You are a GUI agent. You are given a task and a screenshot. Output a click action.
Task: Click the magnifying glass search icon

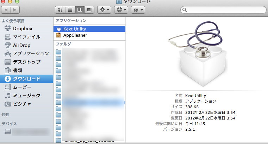point(185,10)
